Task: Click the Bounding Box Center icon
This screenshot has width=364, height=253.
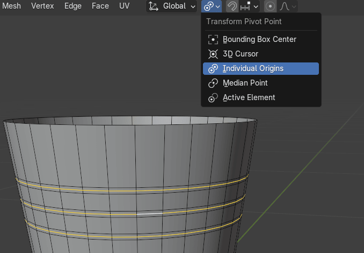Action: pyautogui.click(x=213, y=39)
